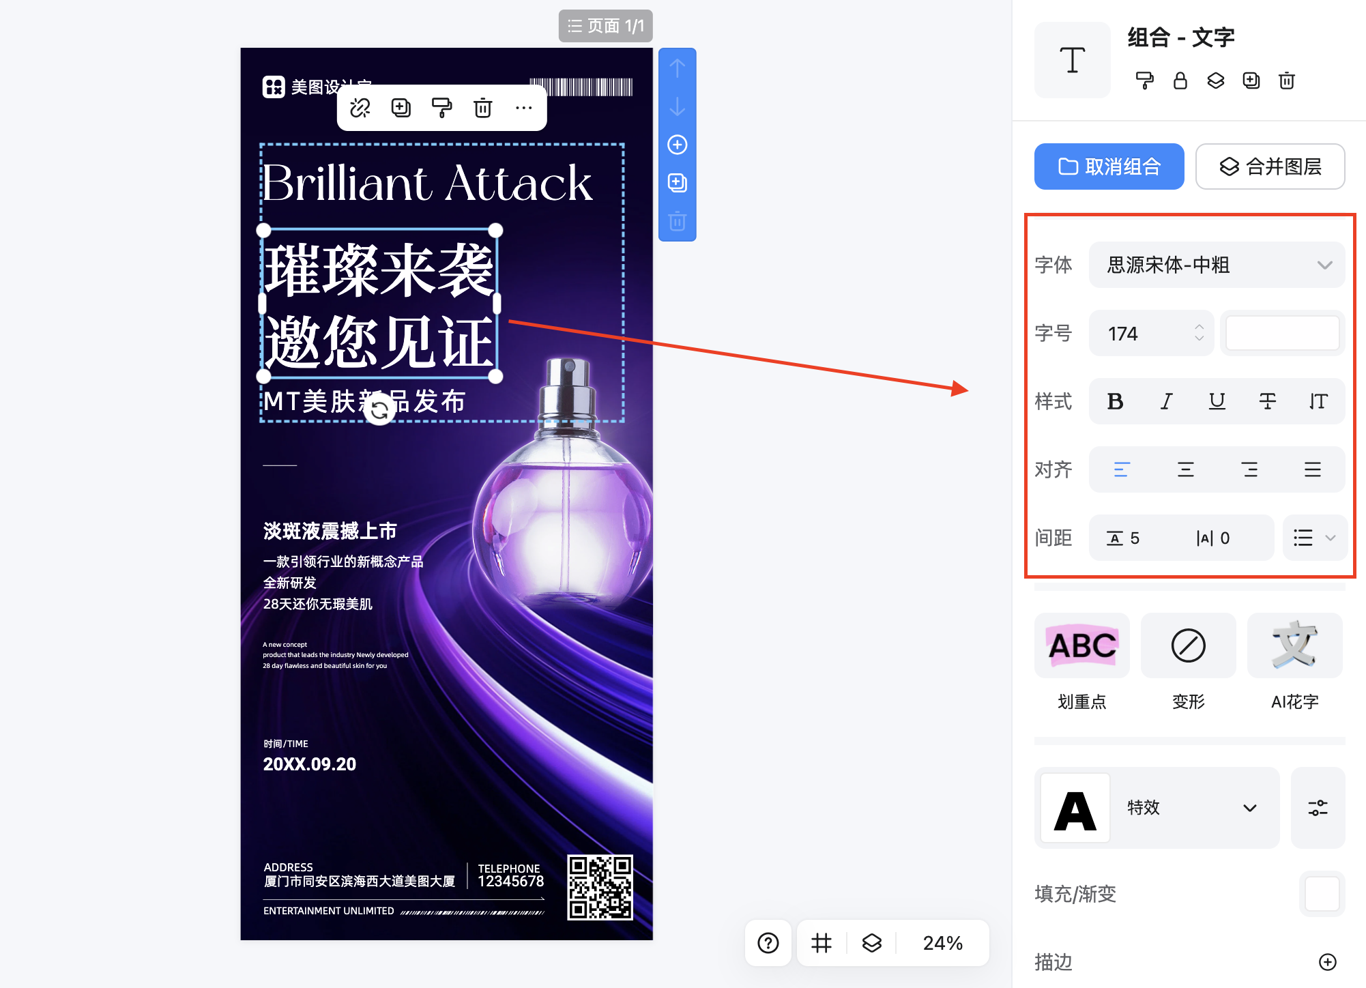
Task: Duplicate the group using the copy icon
Action: click(1251, 81)
